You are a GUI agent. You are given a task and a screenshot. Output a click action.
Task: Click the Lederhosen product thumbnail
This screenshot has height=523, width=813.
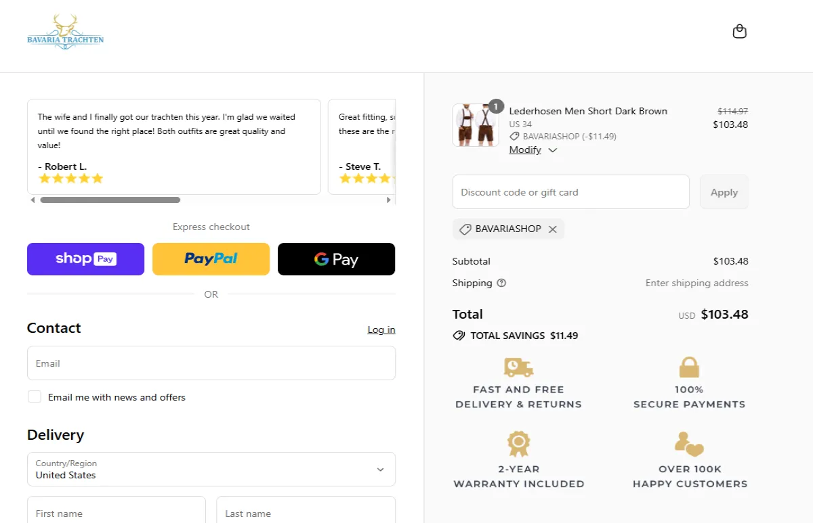click(475, 125)
